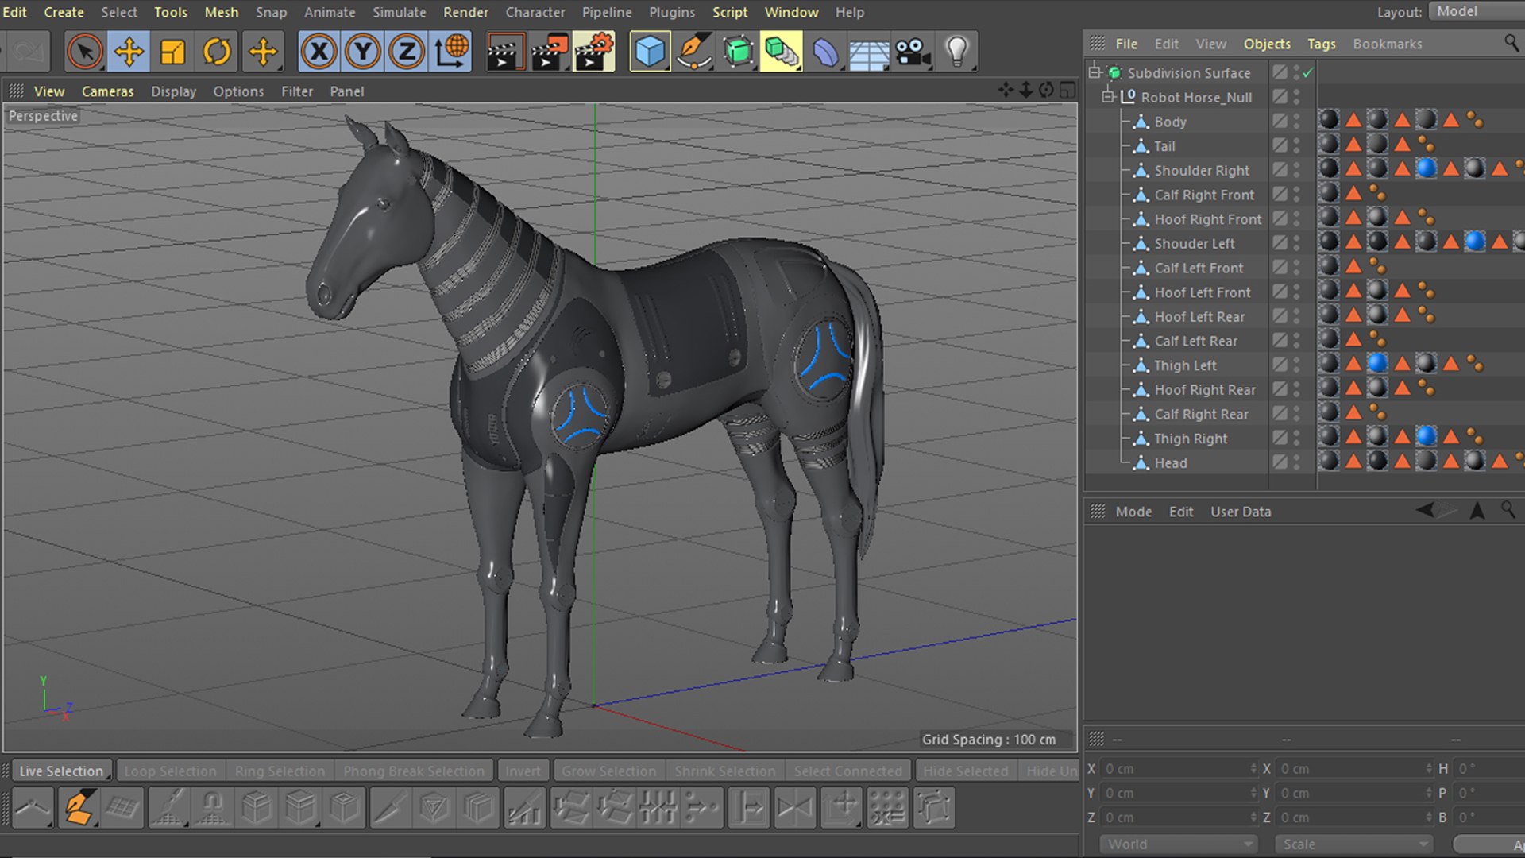Click the Y size stepper arrows
1525x858 pixels.
click(x=1429, y=793)
